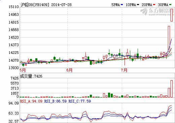Click the 20PMA legend label
Viewport: 175px width, 123px height.
pyautogui.click(x=147, y=5)
